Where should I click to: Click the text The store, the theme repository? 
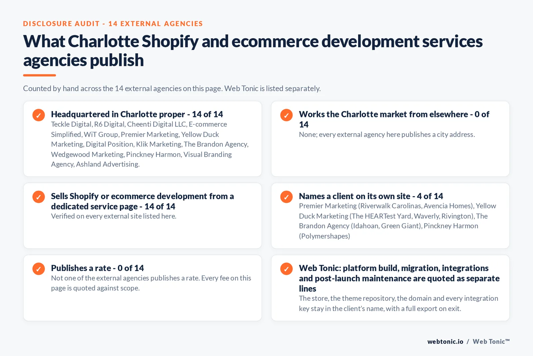click(398, 303)
